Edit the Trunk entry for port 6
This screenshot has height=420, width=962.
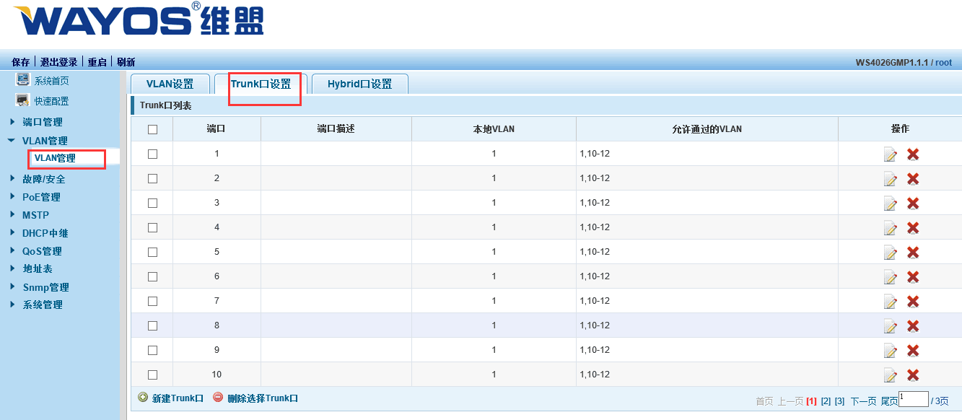point(891,277)
